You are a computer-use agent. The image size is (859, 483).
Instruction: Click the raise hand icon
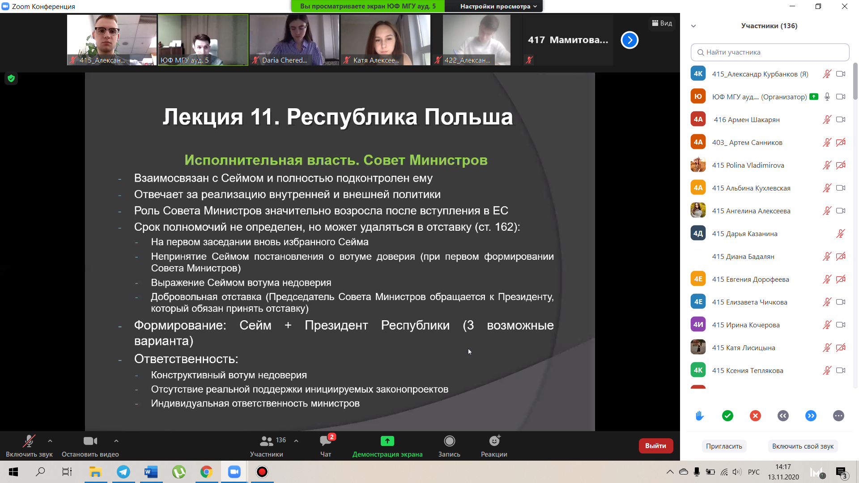[700, 416]
